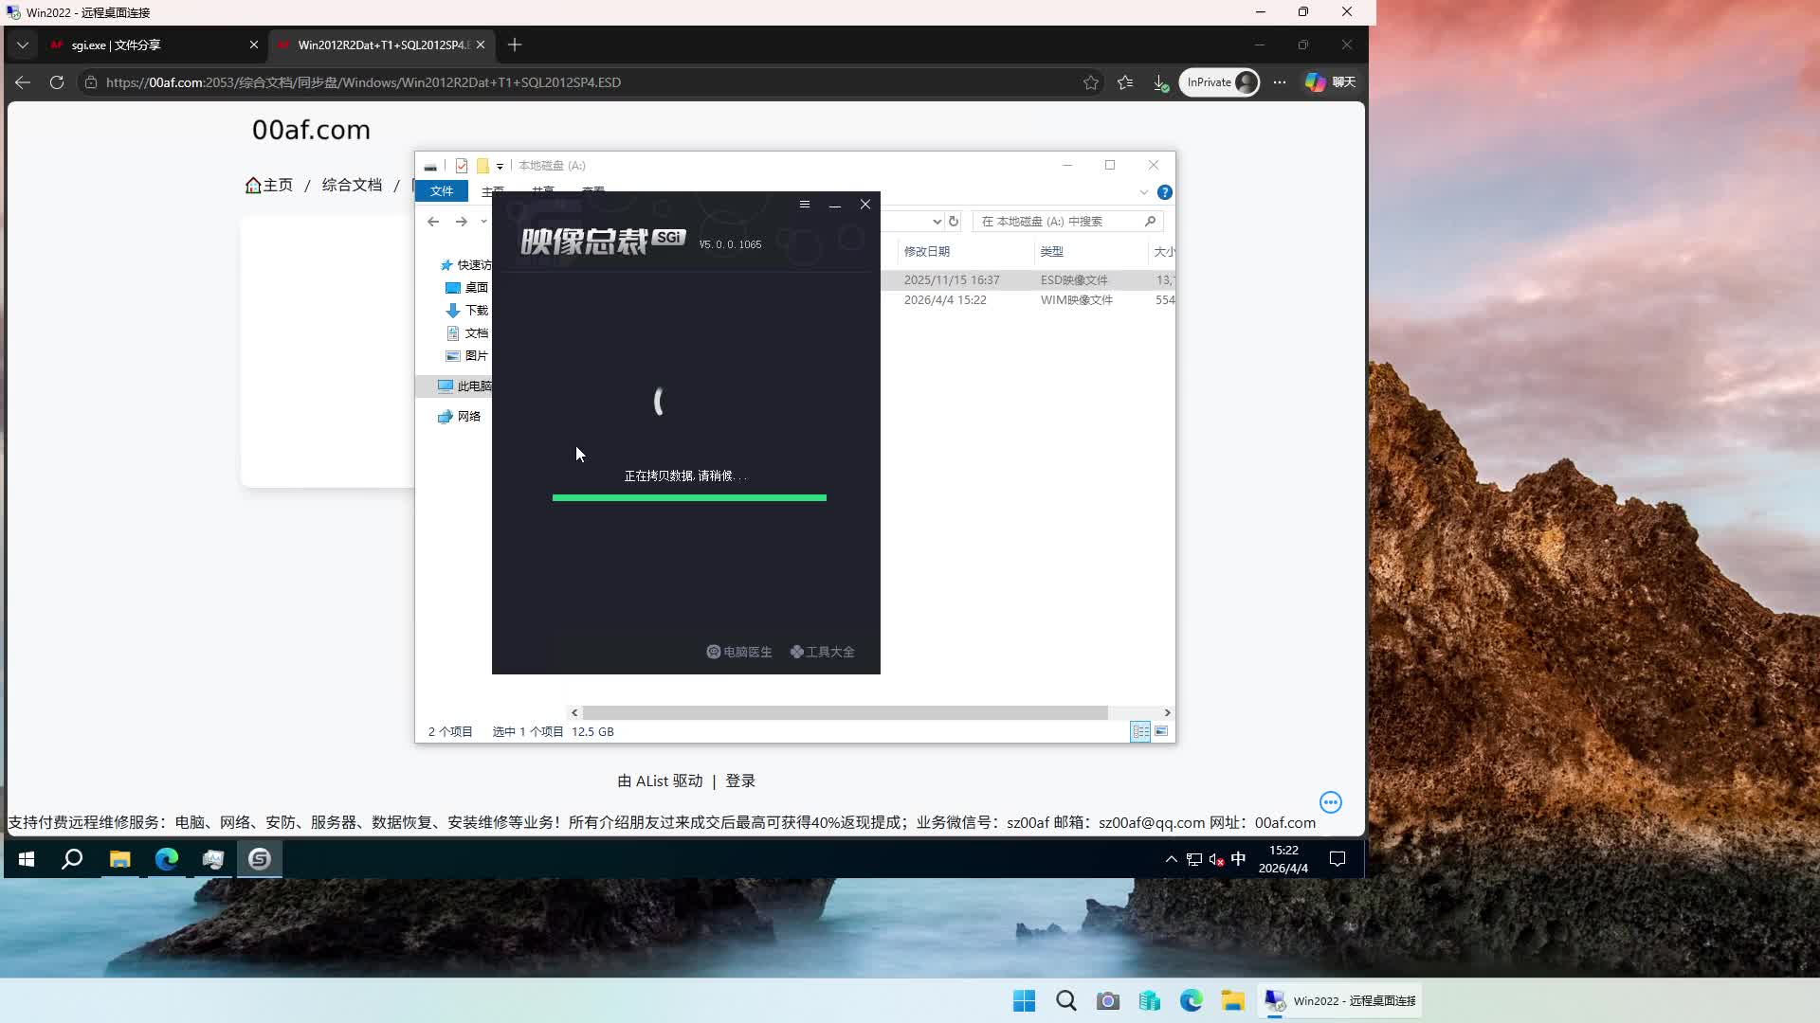The image size is (1820, 1023).
Task: Reload the page in Edge
Action: click(57, 82)
